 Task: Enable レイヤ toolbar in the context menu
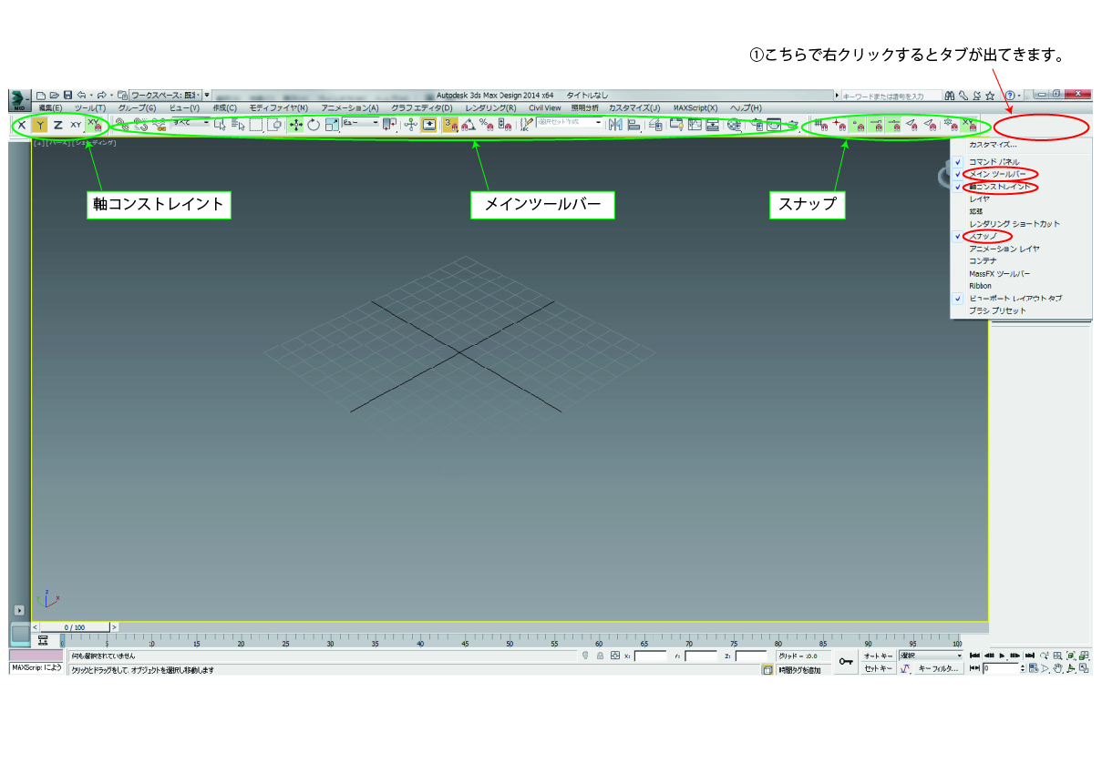coord(980,198)
